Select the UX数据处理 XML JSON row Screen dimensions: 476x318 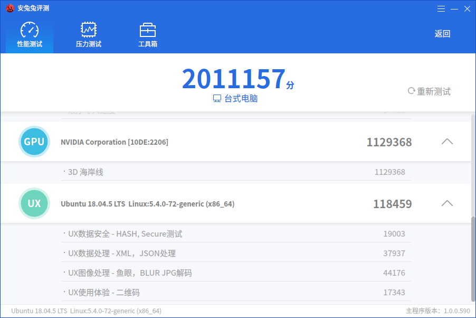pos(236,253)
